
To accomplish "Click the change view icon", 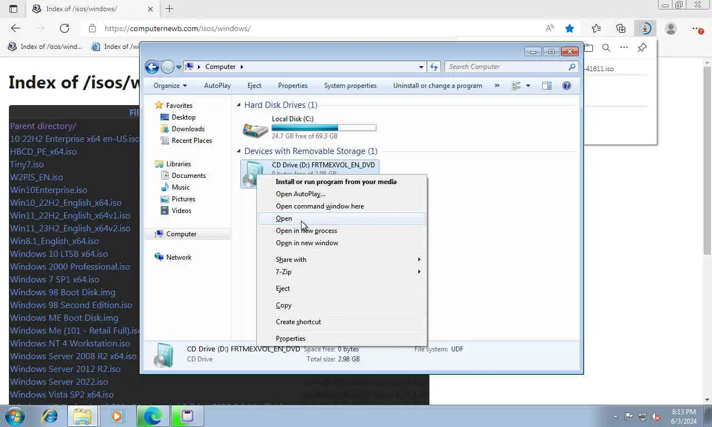I will [516, 86].
